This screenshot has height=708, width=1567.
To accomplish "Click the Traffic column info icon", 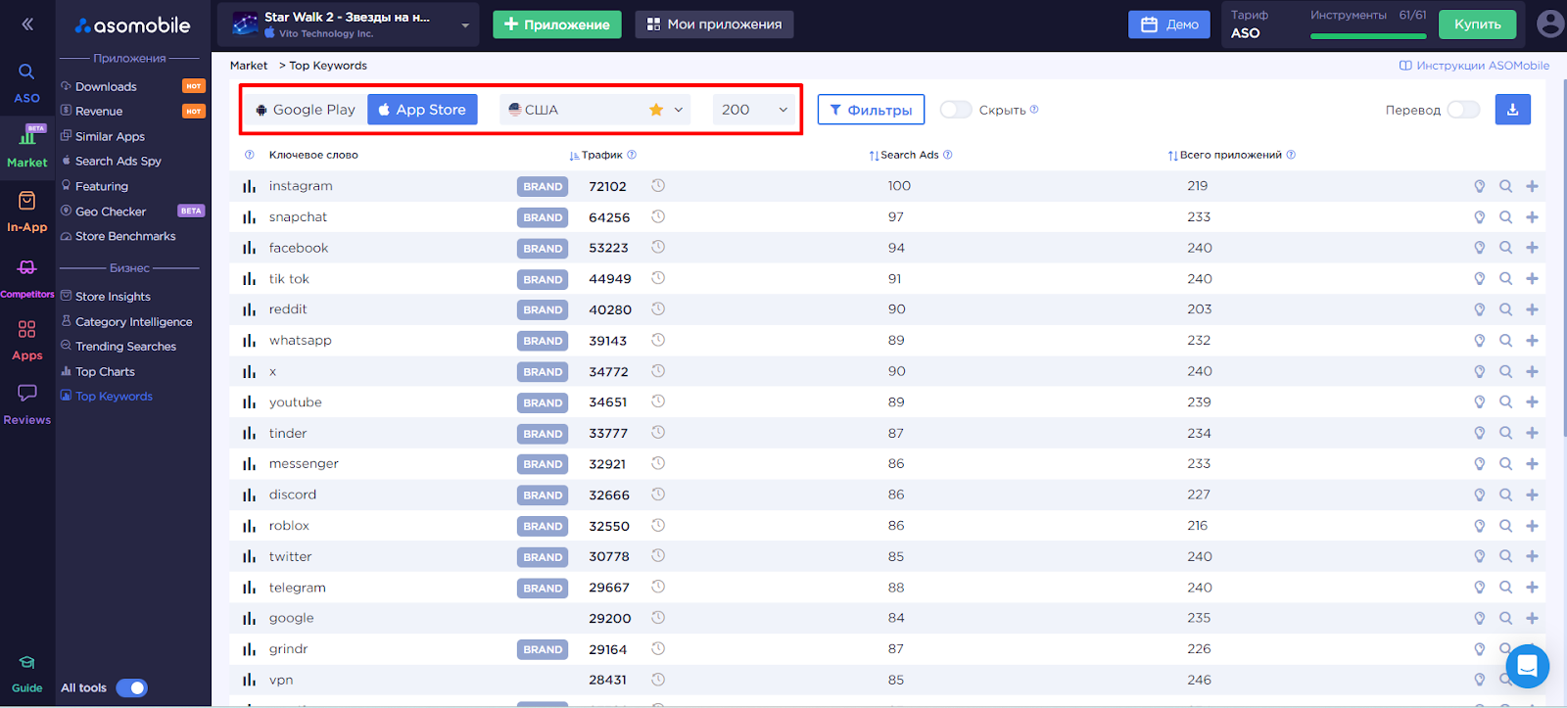I will click(632, 155).
